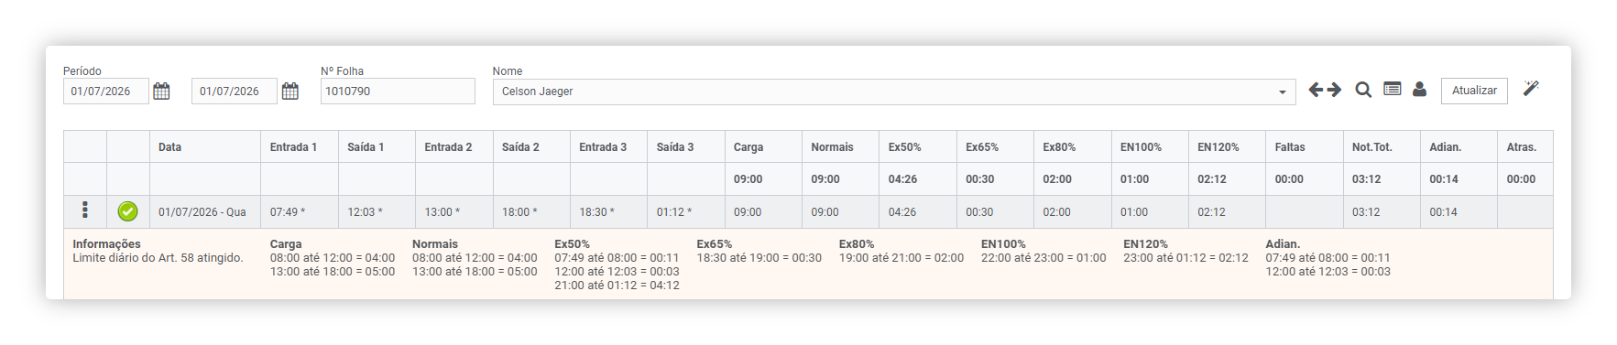Open the end date calendar picker
The height and width of the screenshot is (345, 1617).
tap(290, 91)
